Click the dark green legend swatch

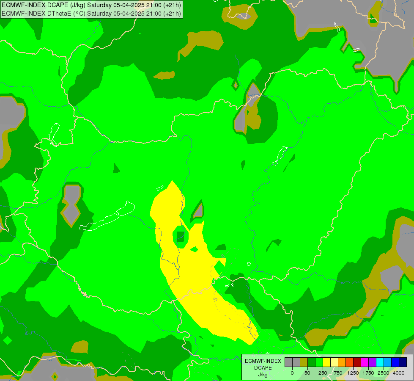pyautogui.click(x=312, y=362)
